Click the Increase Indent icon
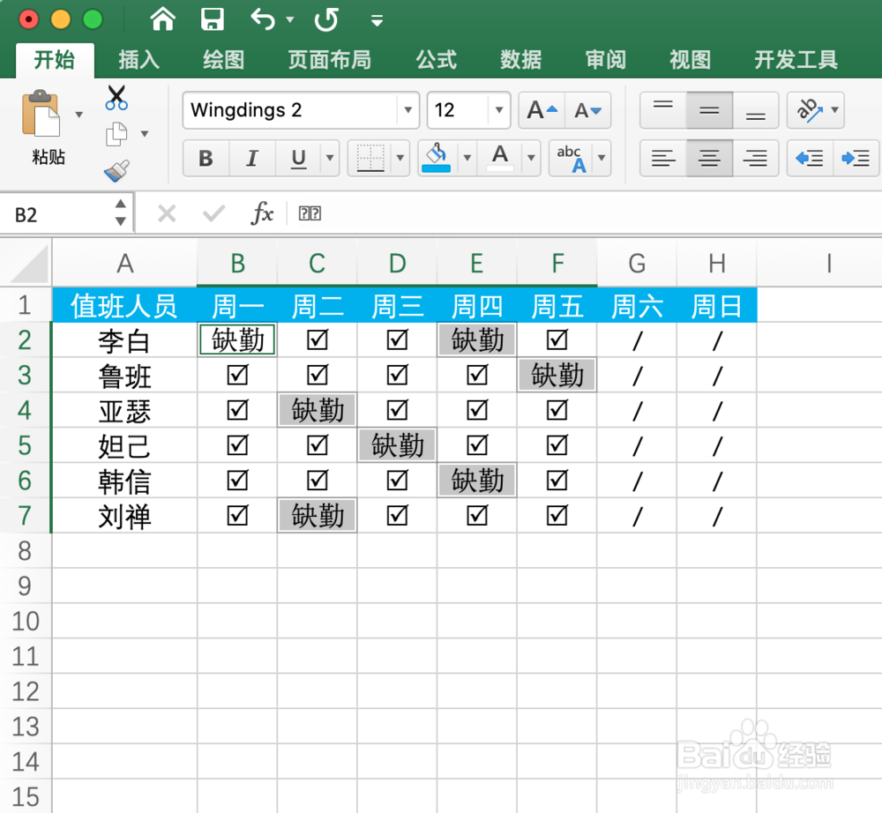This screenshot has width=882, height=813. 856,159
